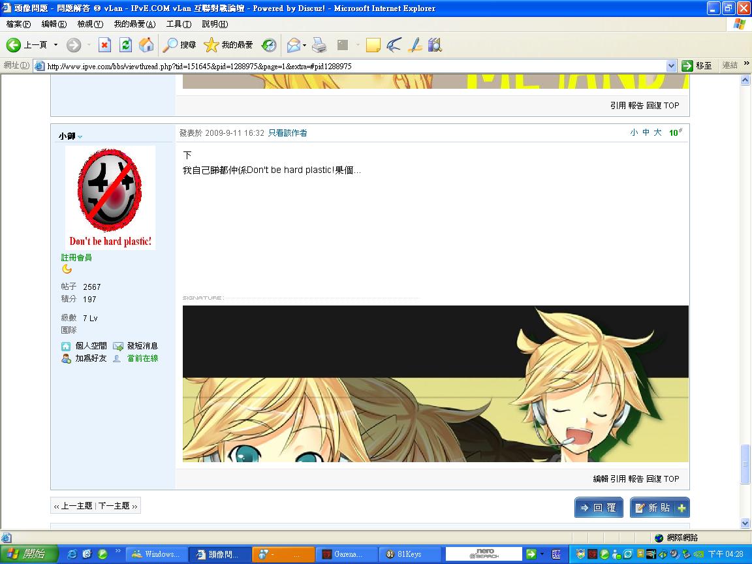Image resolution: width=752 pixels, height=564 pixels.
Task: Click the blue pen toolbar icon
Action: pos(415,45)
